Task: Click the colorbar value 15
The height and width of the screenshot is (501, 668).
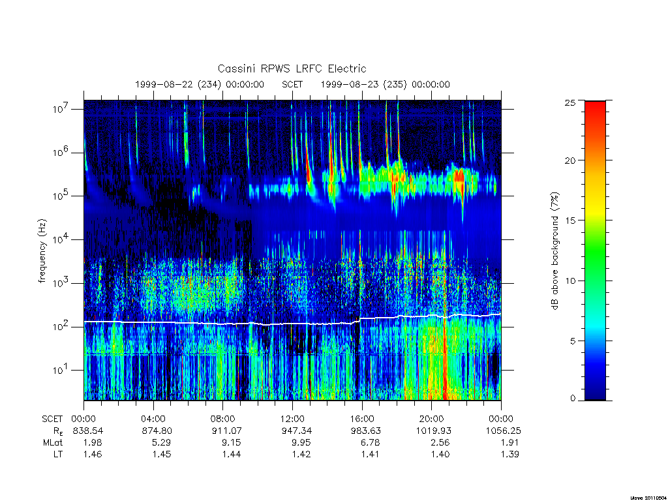Action: pyautogui.click(x=570, y=220)
